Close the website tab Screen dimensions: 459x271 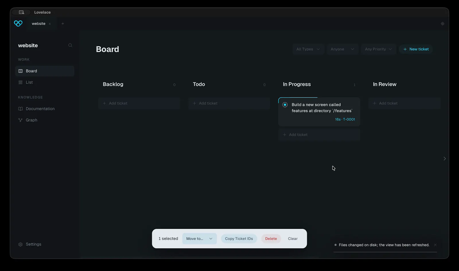tap(50, 24)
